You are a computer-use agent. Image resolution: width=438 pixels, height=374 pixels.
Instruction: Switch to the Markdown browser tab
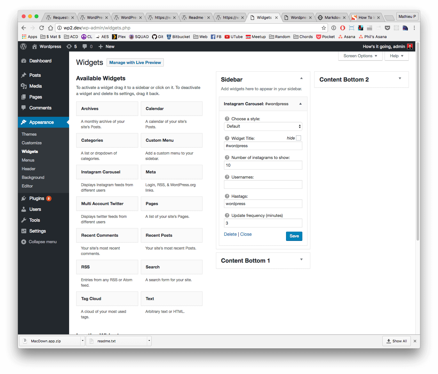(x=332, y=18)
